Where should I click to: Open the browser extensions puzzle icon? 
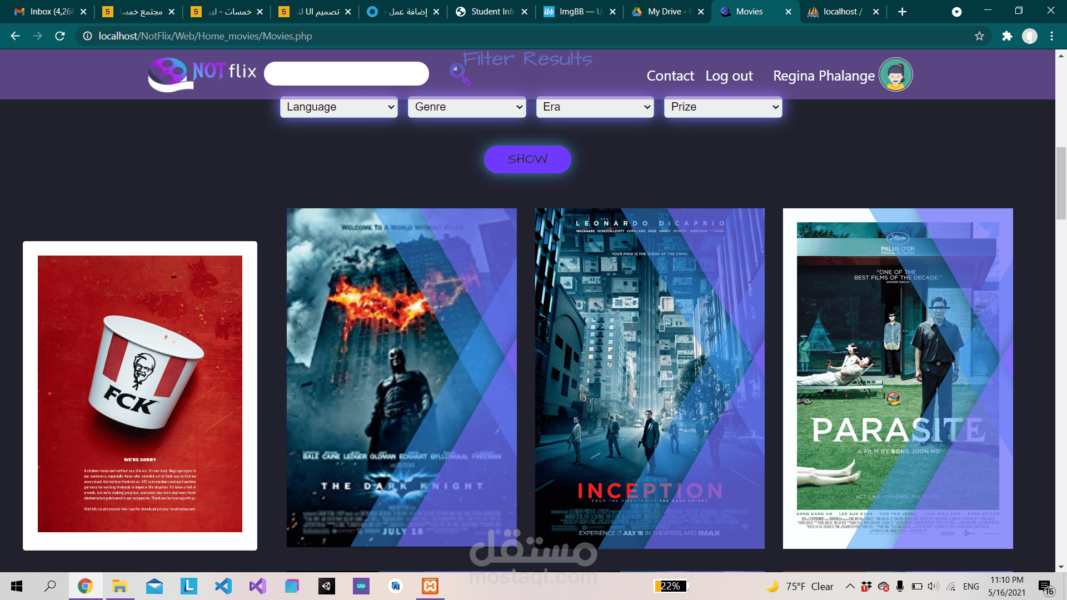[1007, 36]
